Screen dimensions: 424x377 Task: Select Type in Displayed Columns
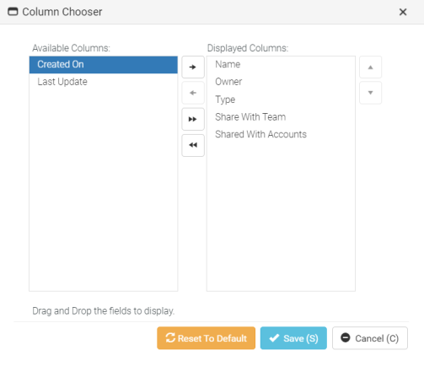pyautogui.click(x=281, y=100)
